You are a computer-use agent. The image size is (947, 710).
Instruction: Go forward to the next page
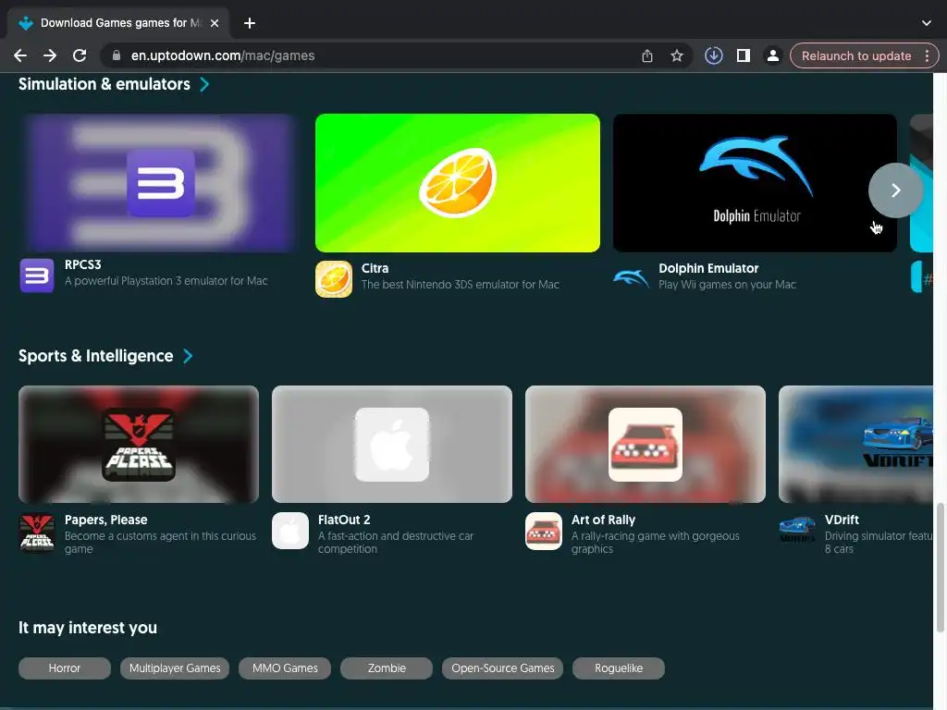[50, 55]
